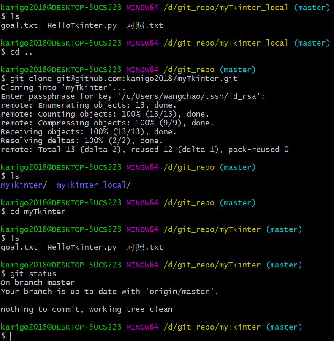Screen dimensions: 334x341
Task: Click 'kamigo2018@DESKTOP-5UCS223' in the last prompt
Action: click(61, 327)
